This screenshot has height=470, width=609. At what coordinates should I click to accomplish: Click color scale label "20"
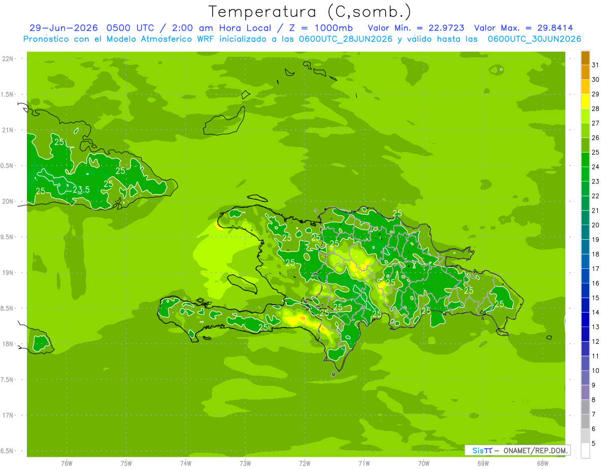click(x=596, y=225)
